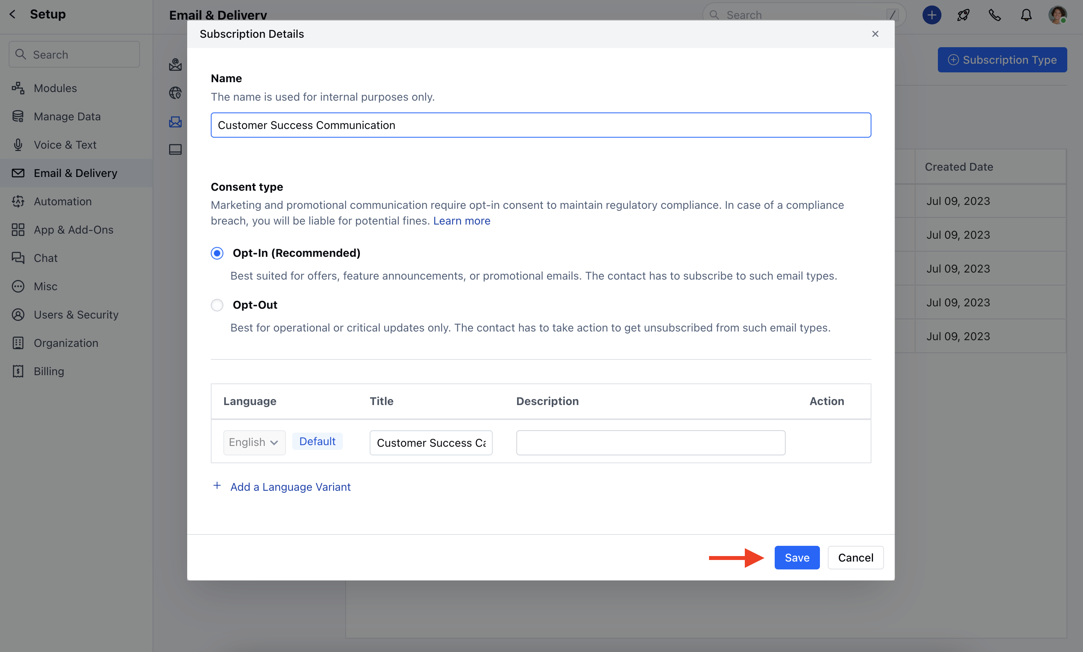Click the Save button
The width and height of the screenshot is (1083, 652).
pyautogui.click(x=797, y=558)
